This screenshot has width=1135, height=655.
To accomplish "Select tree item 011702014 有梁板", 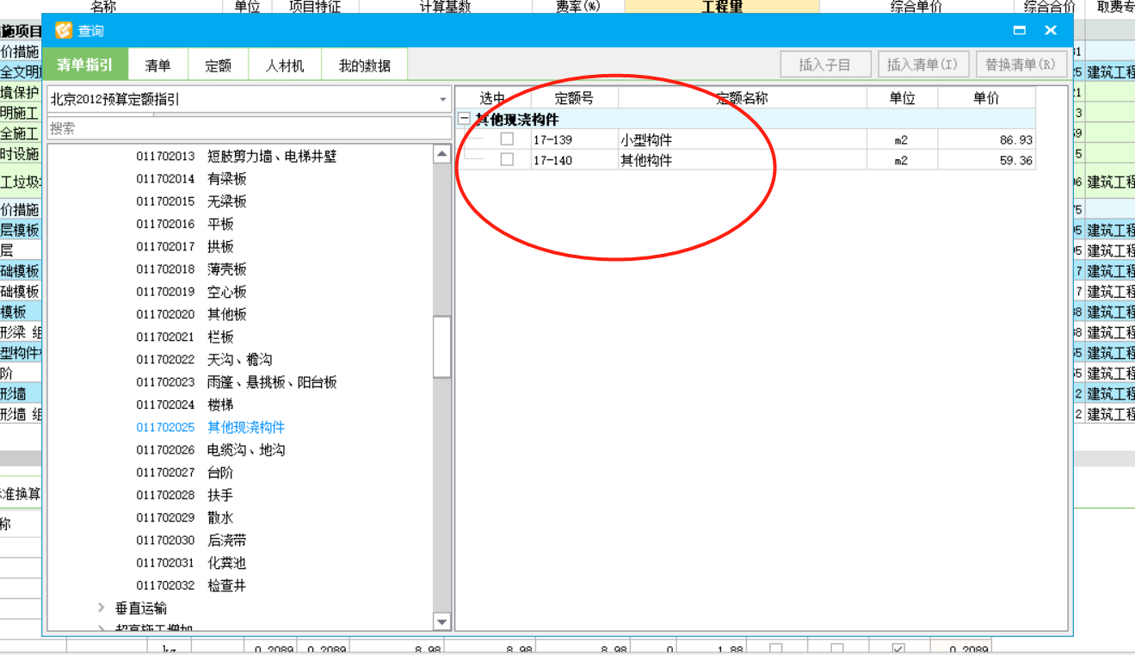I will point(191,178).
